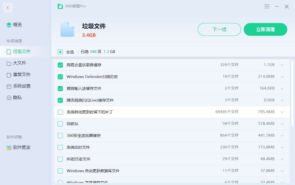This screenshot has width=295, height=185.
Task: Expand 系统自动更新时留下的补丁 row chevron
Action: tap(282, 112)
